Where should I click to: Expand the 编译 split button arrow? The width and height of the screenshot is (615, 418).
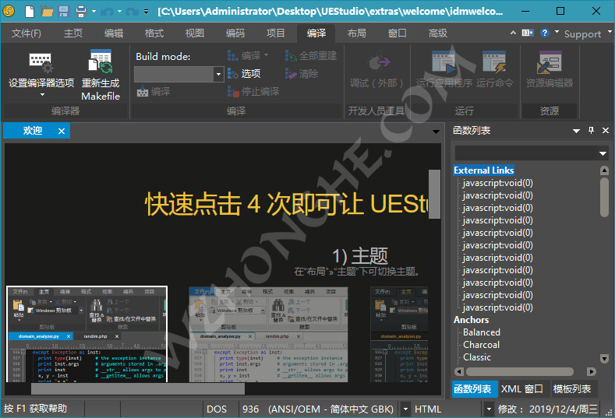coord(267,54)
